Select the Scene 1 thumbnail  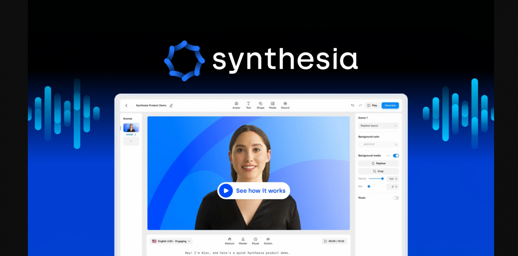pos(131,128)
